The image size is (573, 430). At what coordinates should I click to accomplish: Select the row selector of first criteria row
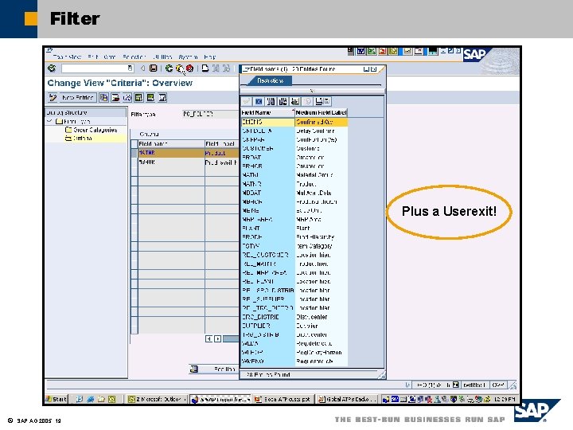click(134, 153)
